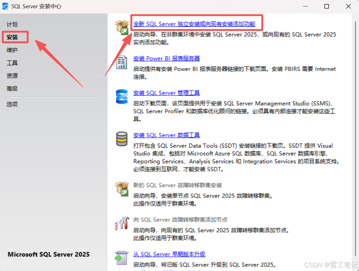Open the 高级 page in sidebar
Screen dimensions: 359x271
click(x=12, y=88)
